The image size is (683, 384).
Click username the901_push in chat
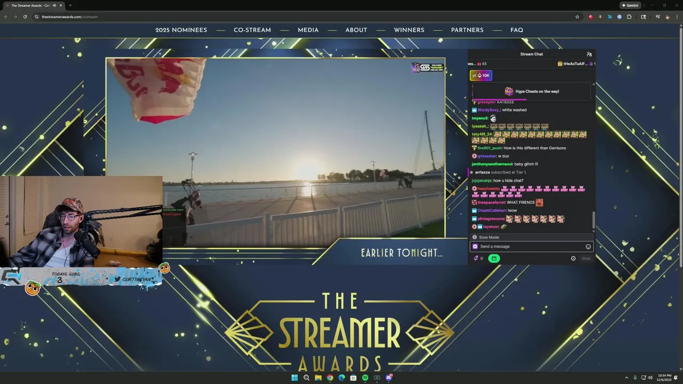pyautogui.click(x=489, y=148)
